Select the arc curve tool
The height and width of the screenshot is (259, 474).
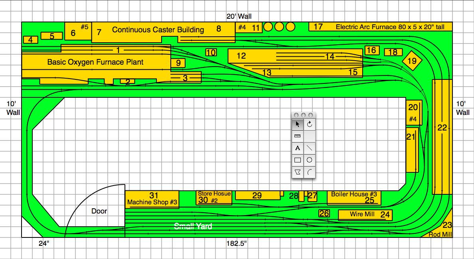[x=310, y=172]
